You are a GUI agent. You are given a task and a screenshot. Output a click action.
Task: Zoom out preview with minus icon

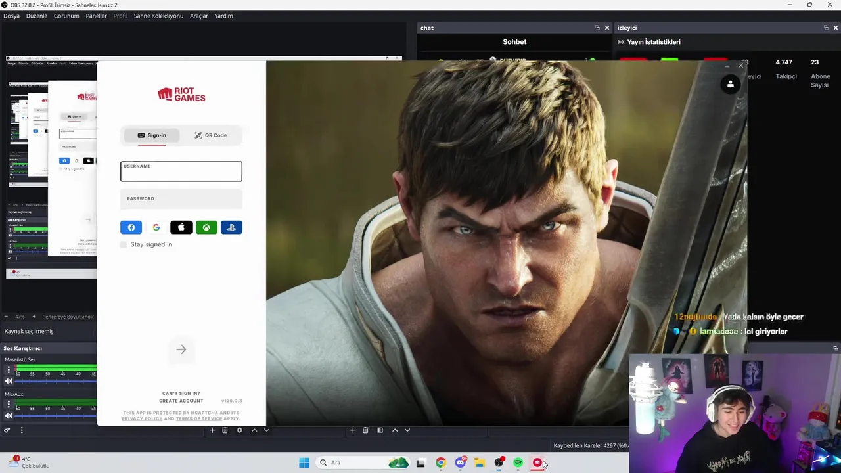pyautogui.click(x=7, y=317)
